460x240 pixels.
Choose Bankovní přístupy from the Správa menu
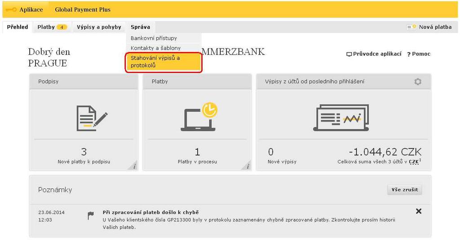click(164, 38)
